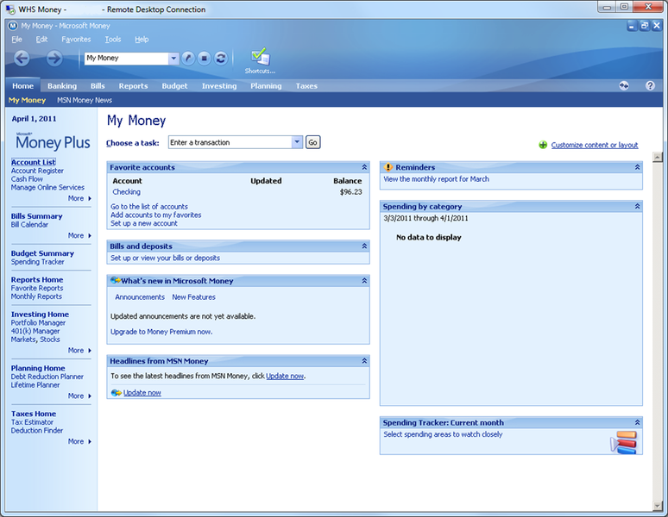668x517 pixels.
Task: Open Portfolio Manager in the sidebar
Action: 38,323
